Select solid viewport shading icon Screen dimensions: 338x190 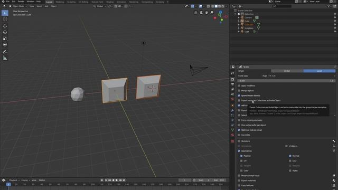pos(216,6)
